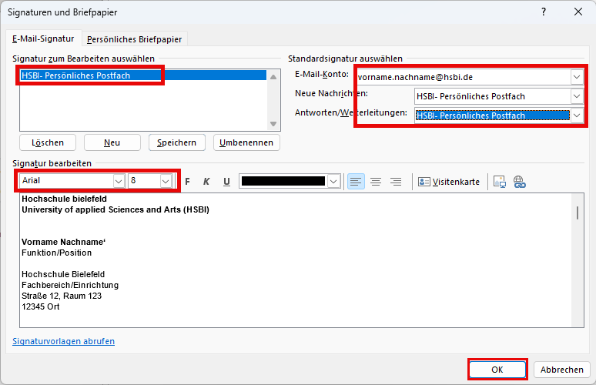This screenshot has width=596, height=385.
Task: Click the Löschen button
Action: [x=48, y=142]
